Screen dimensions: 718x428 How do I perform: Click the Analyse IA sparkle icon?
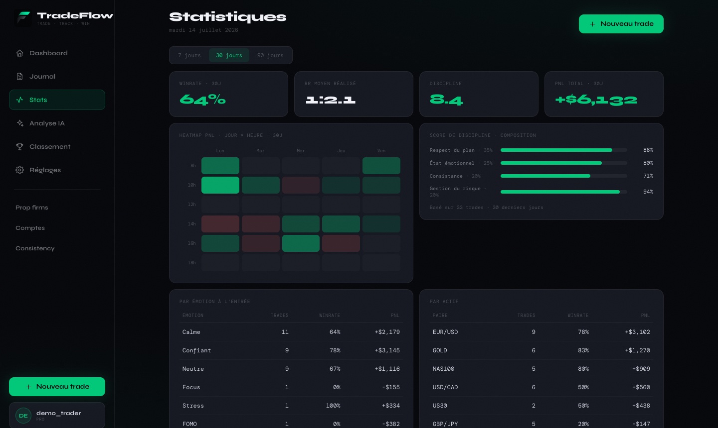[x=20, y=123]
